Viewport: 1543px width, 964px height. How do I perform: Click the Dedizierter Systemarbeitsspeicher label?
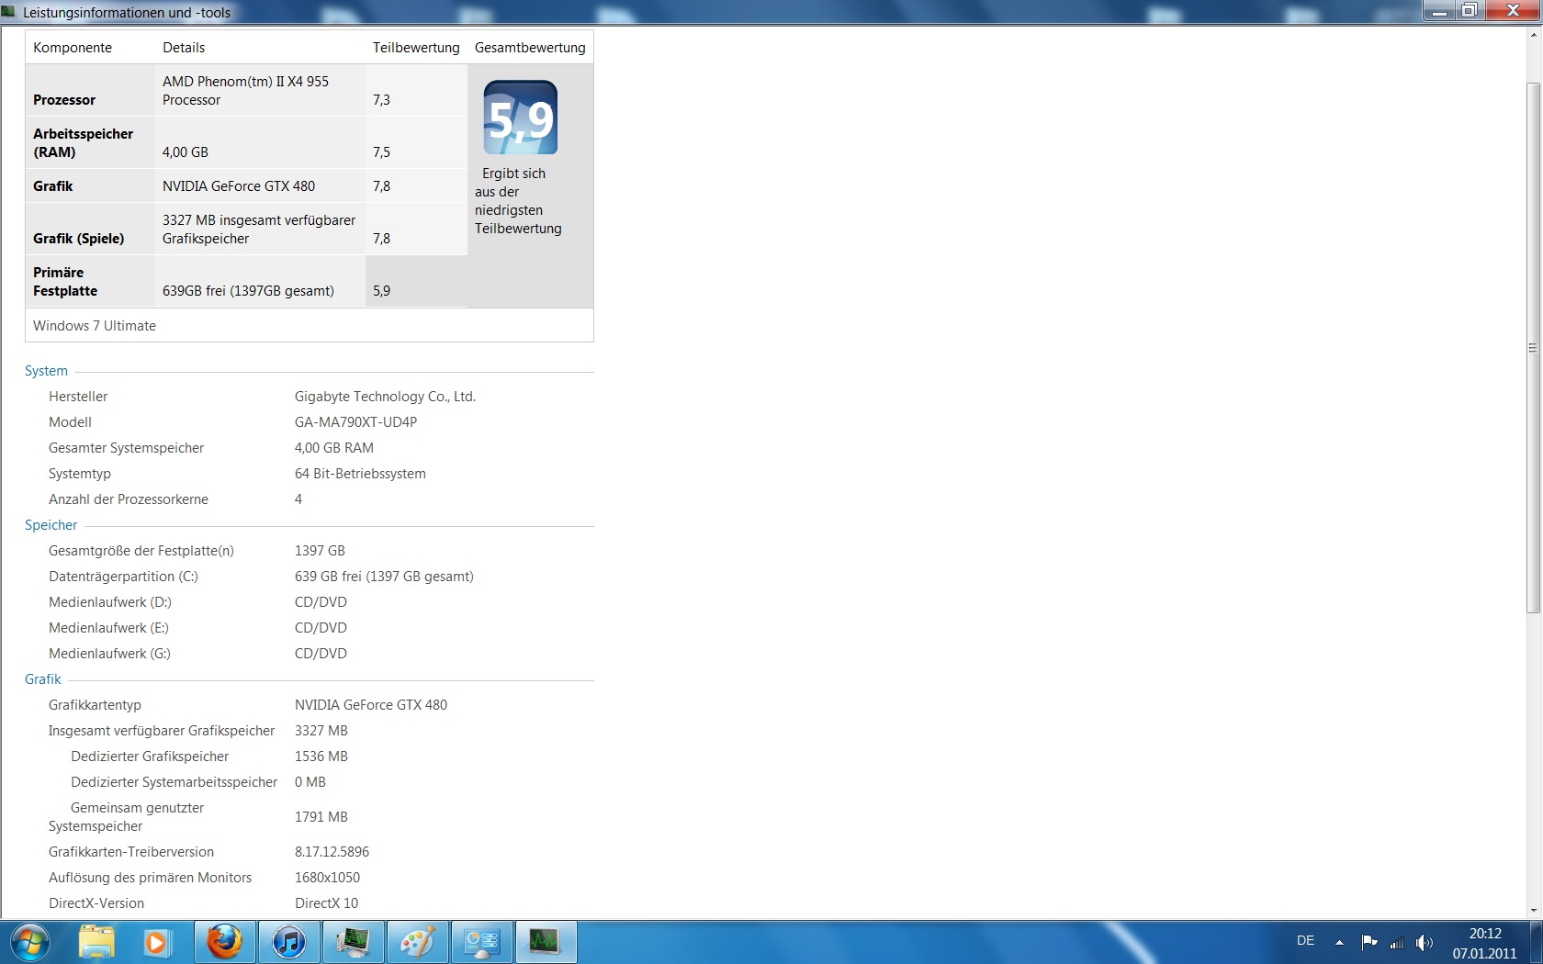click(x=174, y=782)
